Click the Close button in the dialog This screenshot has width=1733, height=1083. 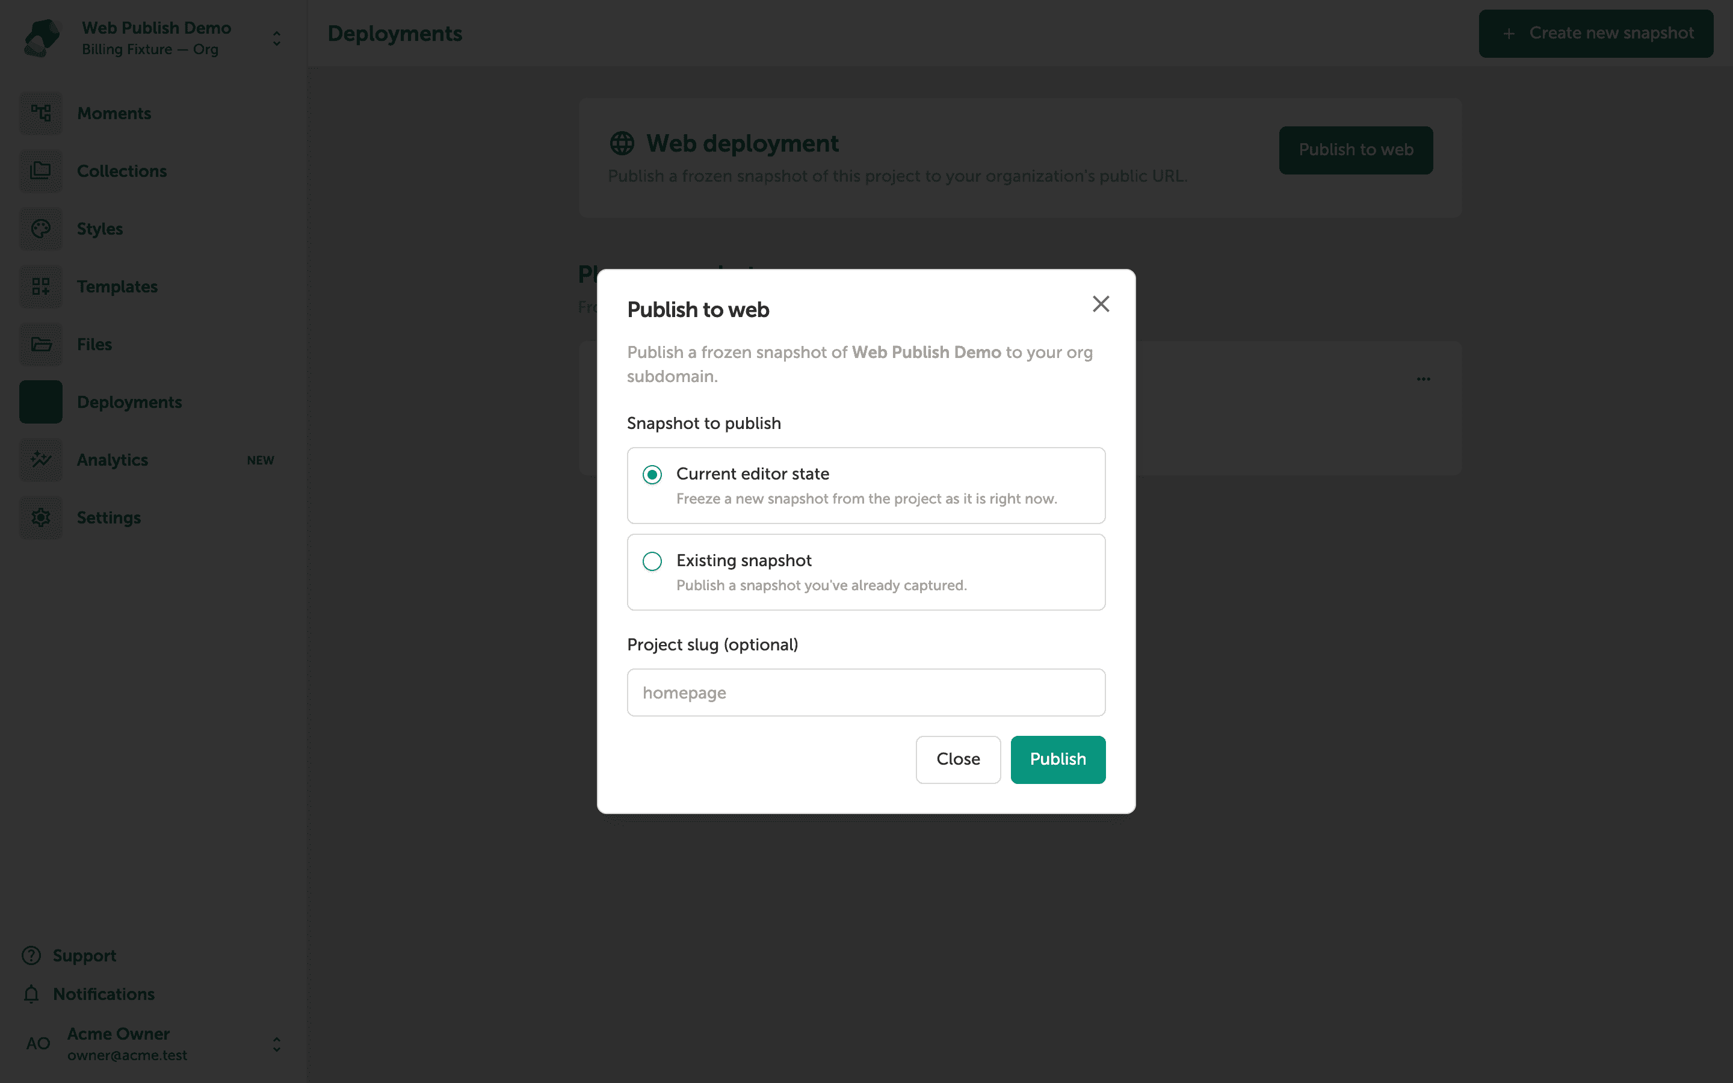click(957, 759)
